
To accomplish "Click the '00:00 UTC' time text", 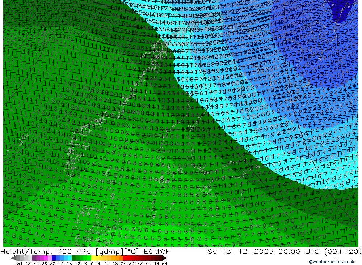I will pos(299,251).
